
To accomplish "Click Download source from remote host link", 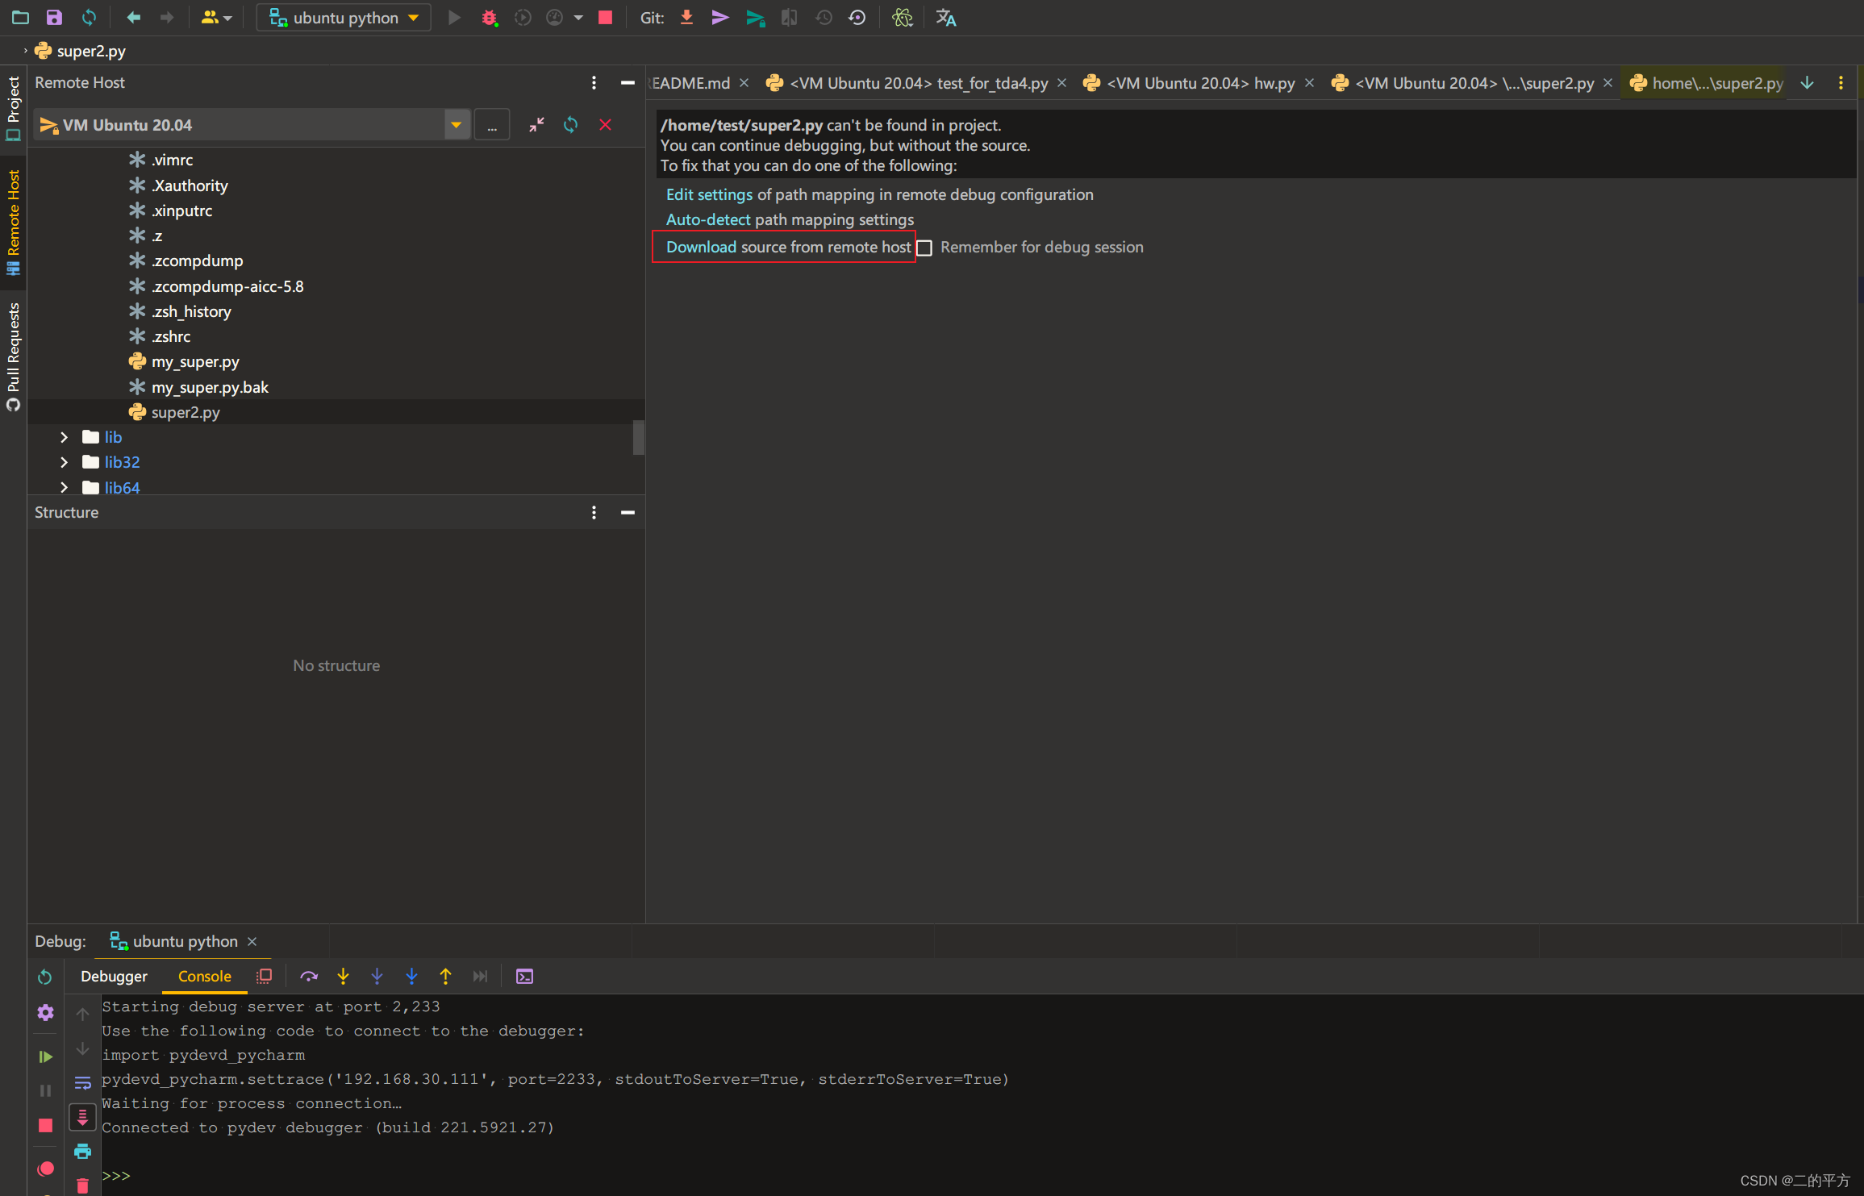I will point(701,248).
